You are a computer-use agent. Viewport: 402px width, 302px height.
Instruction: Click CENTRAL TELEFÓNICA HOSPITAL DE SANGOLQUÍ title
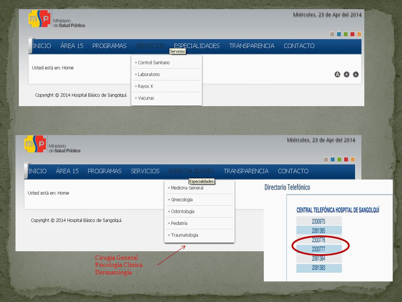(338, 210)
